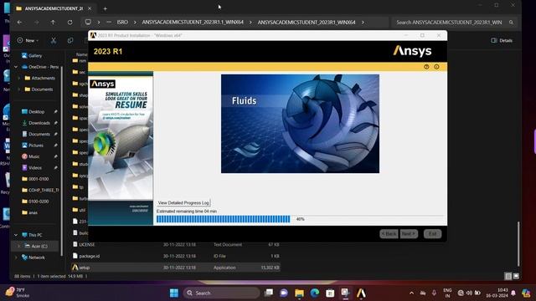Collapse the OneDrive tree node
This screenshot has width=536, height=301.
click(x=16, y=67)
